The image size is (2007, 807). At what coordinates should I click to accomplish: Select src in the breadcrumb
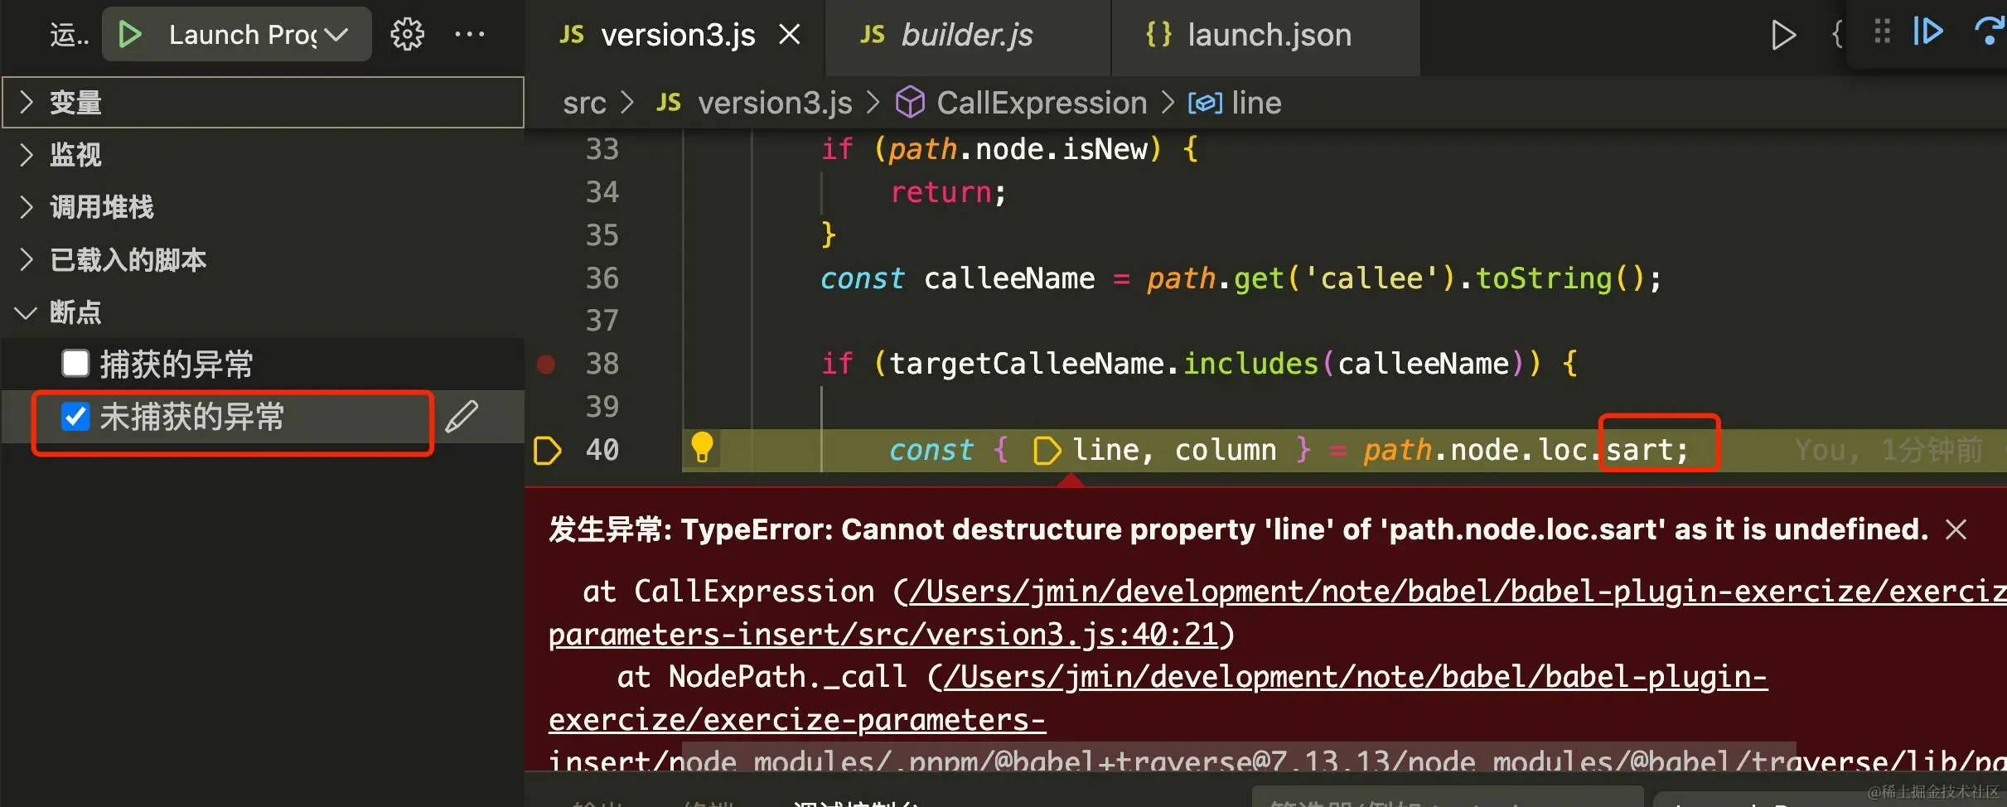[x=584, y=103]
